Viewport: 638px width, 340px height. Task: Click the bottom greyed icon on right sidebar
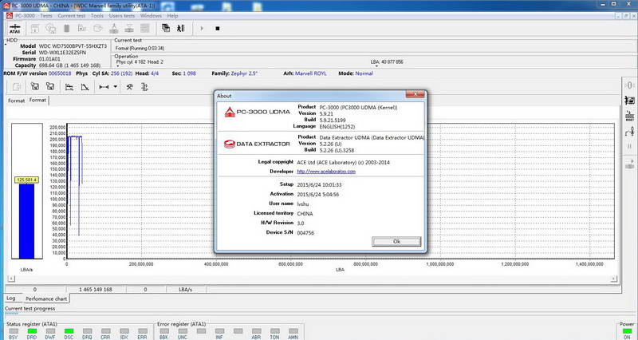pyautogui.click(x=629, y=164)
